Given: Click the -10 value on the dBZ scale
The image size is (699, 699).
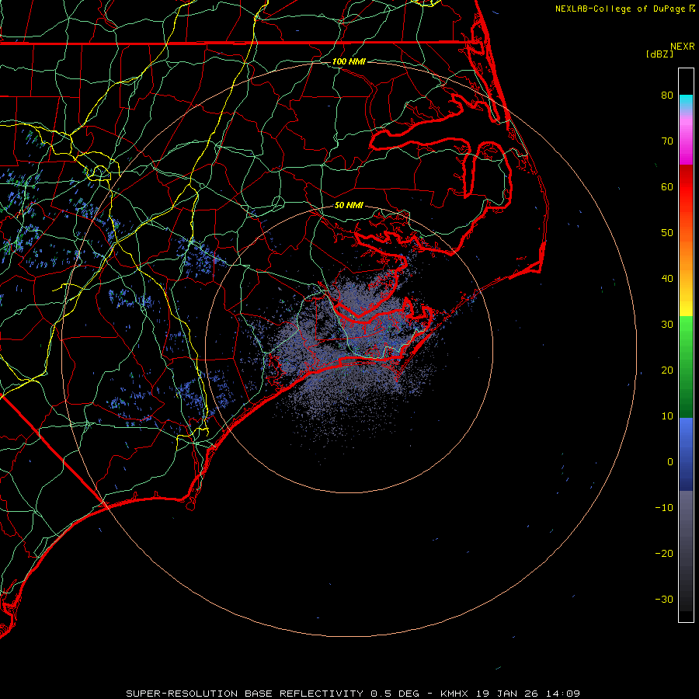Looking at the screenshot, I should (664, 508).
